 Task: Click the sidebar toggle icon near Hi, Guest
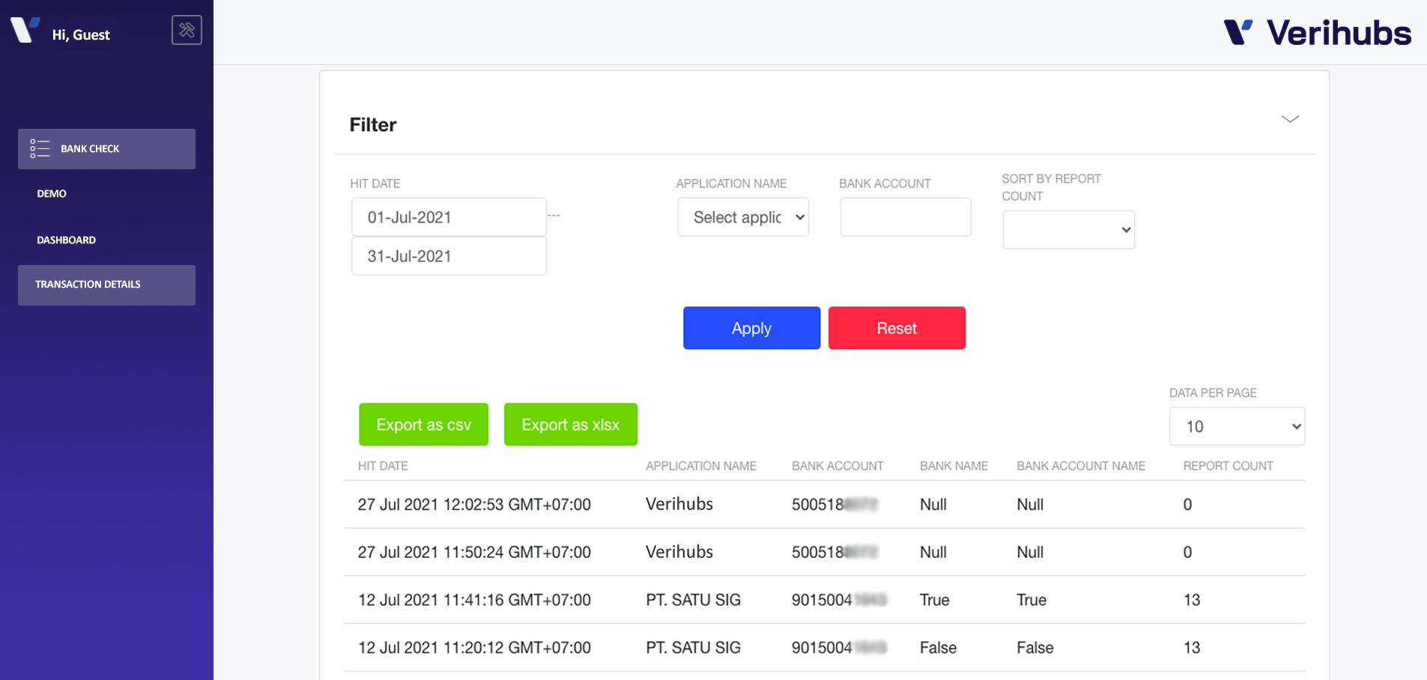[187, 30]
